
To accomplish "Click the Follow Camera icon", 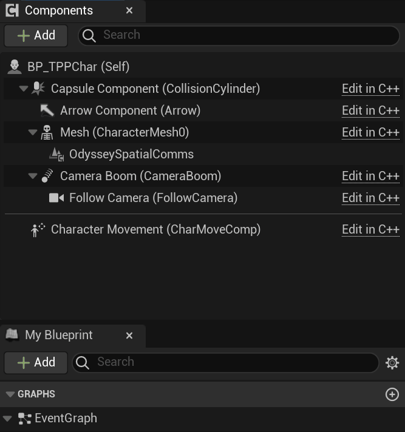I will 56,198.
